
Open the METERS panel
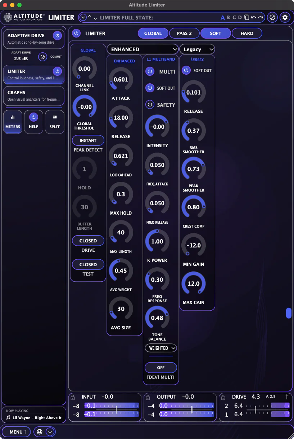point(13,122)
